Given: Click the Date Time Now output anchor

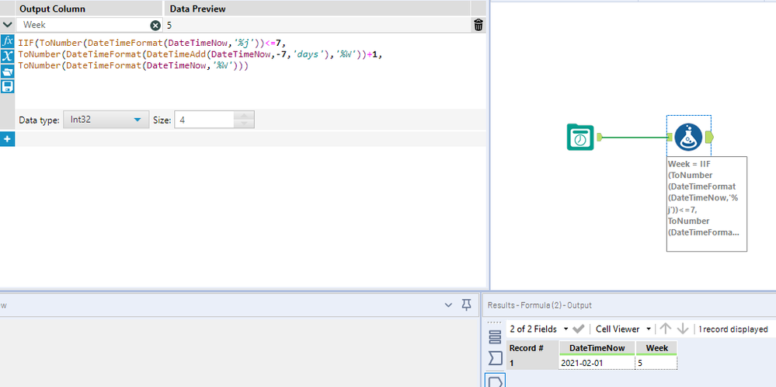Looking at the screenshot, I should 600,137.
